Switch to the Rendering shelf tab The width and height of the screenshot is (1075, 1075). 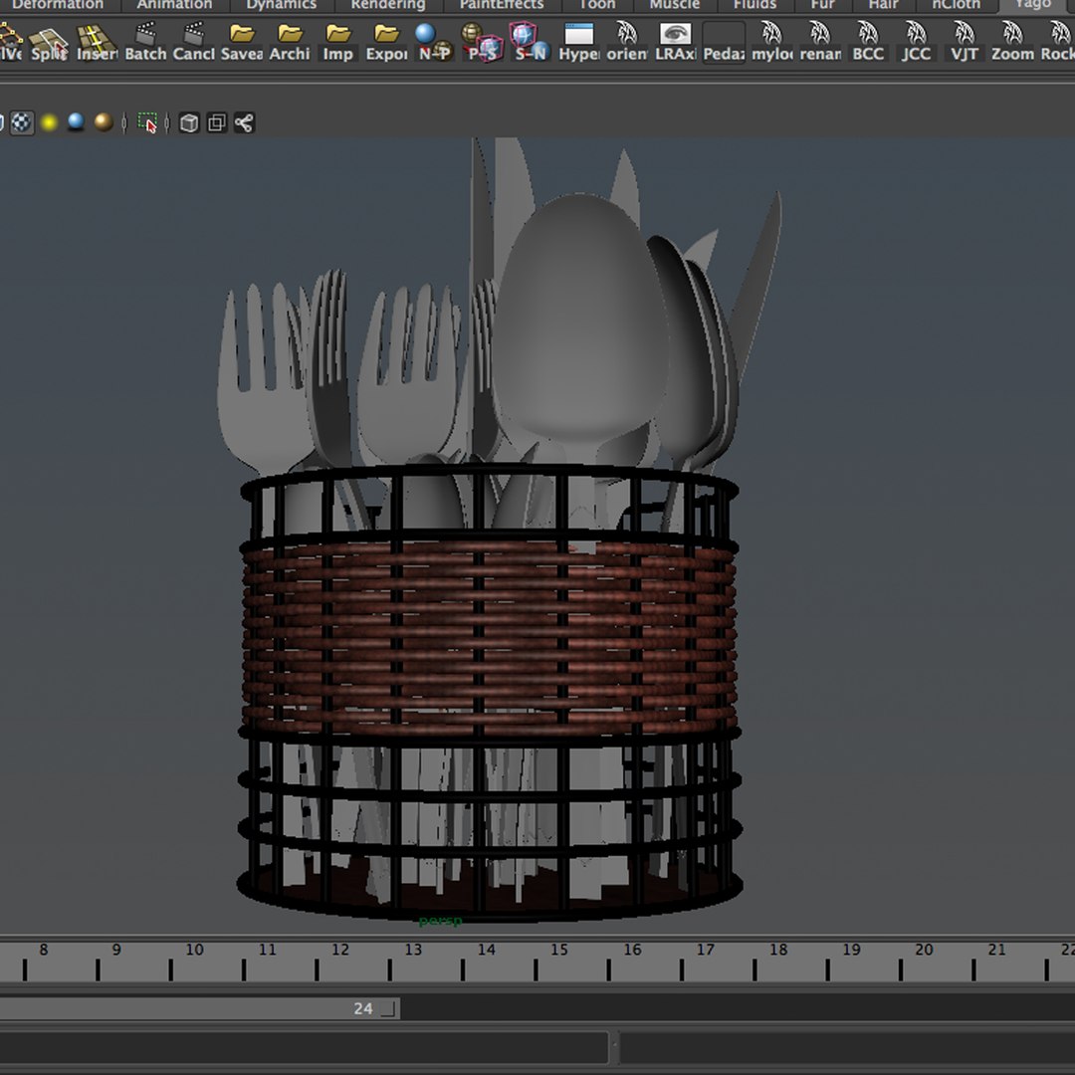388,5
